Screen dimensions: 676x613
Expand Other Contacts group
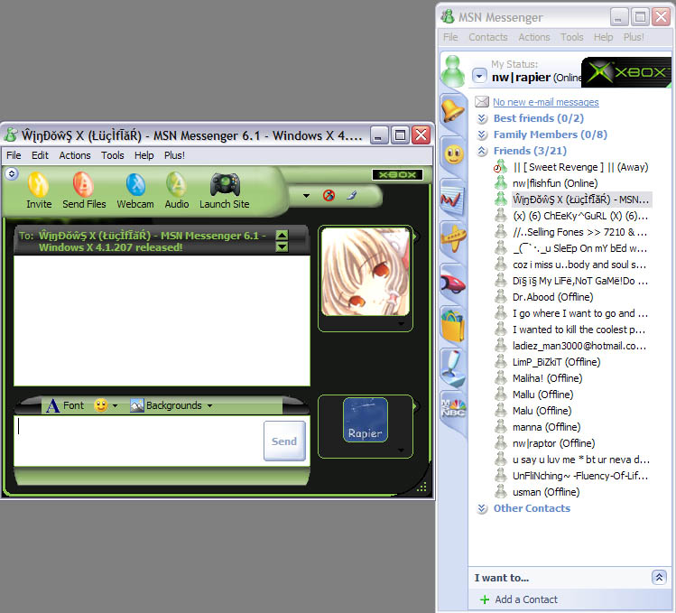[x=483, y=508]
